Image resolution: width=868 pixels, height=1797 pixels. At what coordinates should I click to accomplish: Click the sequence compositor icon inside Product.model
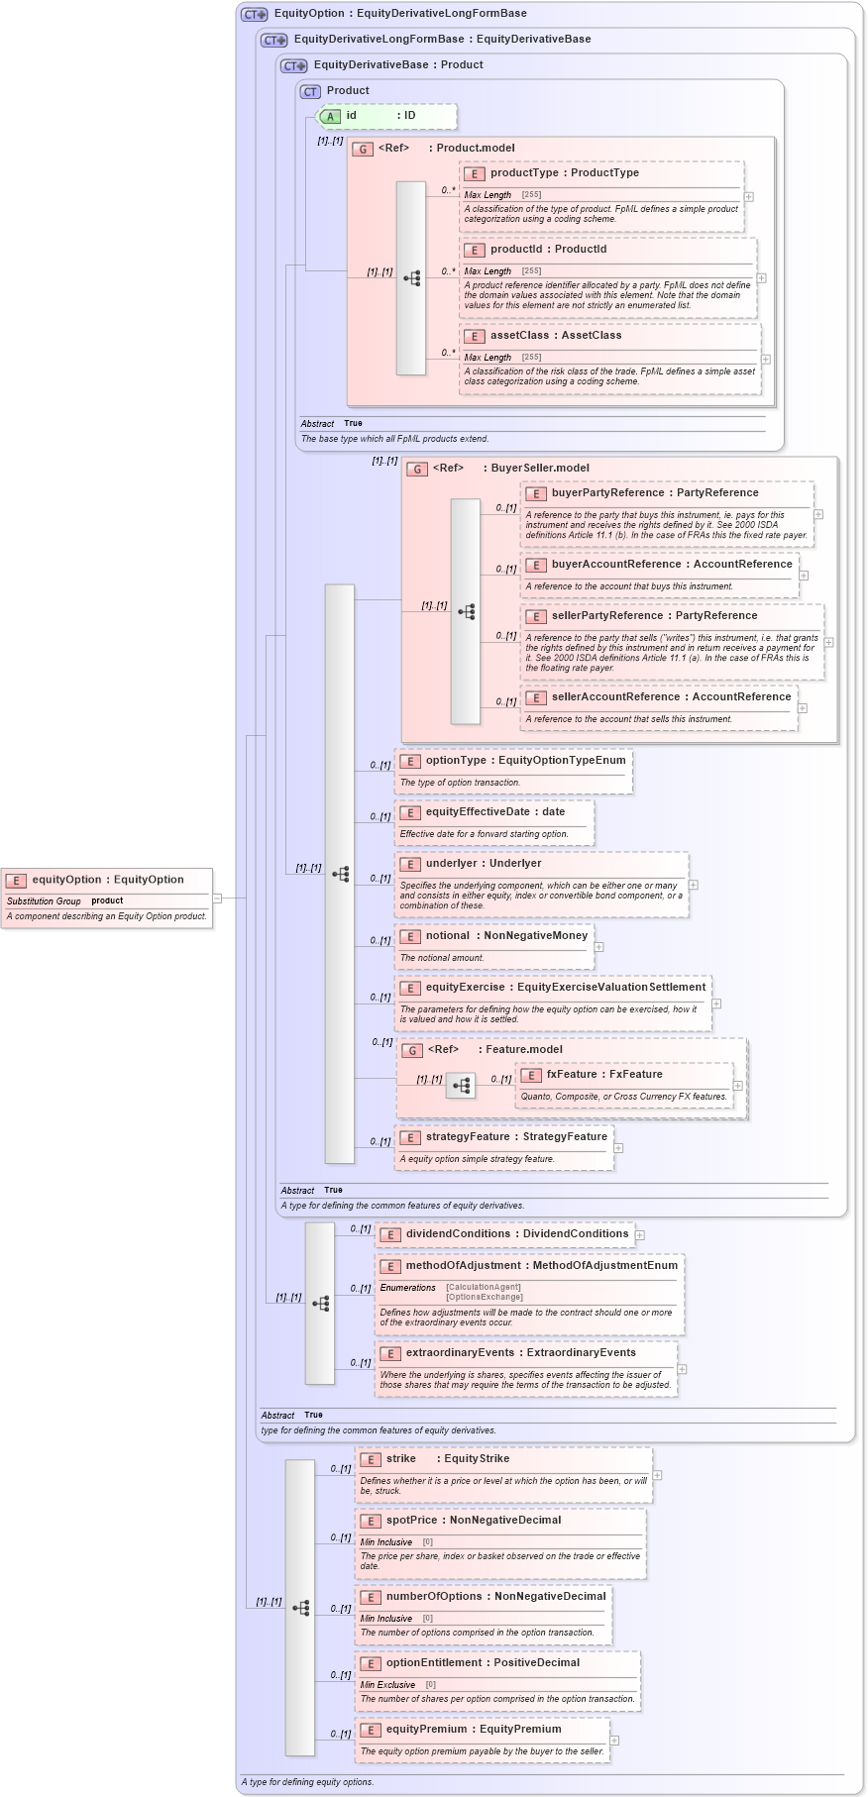pos(411,278)
